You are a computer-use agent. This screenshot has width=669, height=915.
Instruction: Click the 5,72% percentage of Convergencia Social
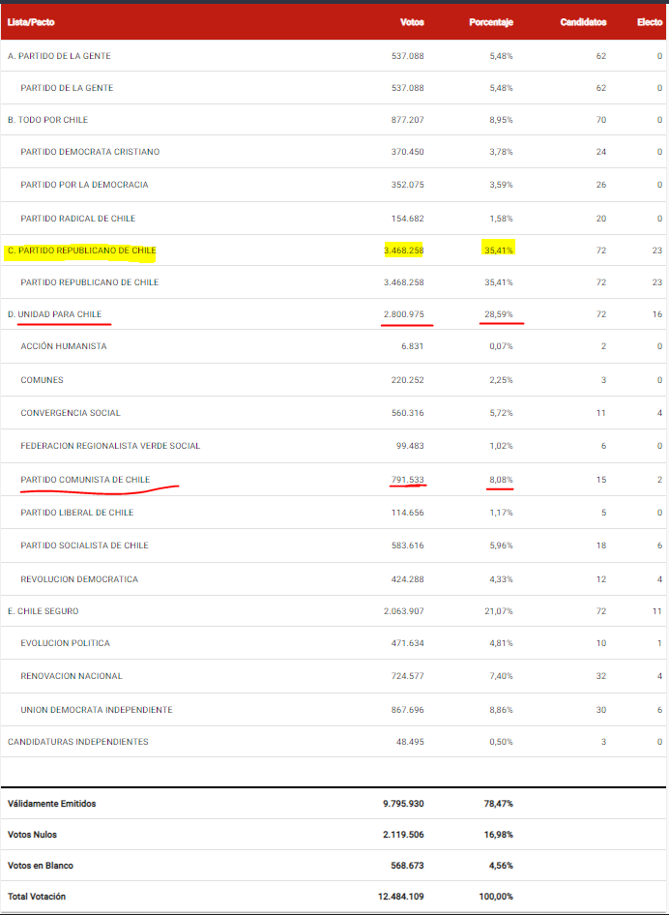point(502,413)
